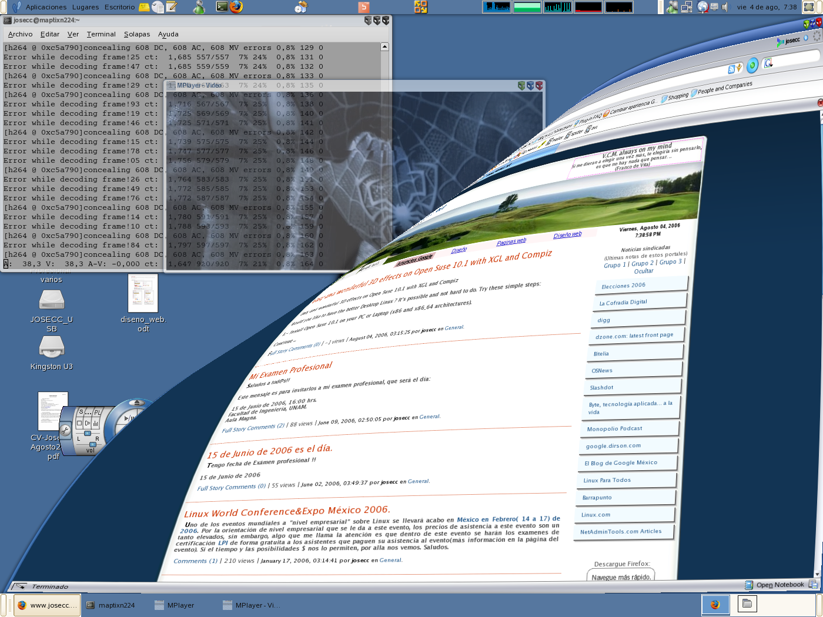Image resolution: width=823 pixels, height=617 pixels.
Task: Click the show desktop button at the panel's right end
Action: click(x=809, y=7)
